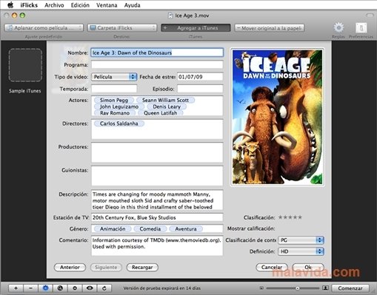Open the PG content rating dropdown
This screenshot has width=377, height=295.
(301, 240)
